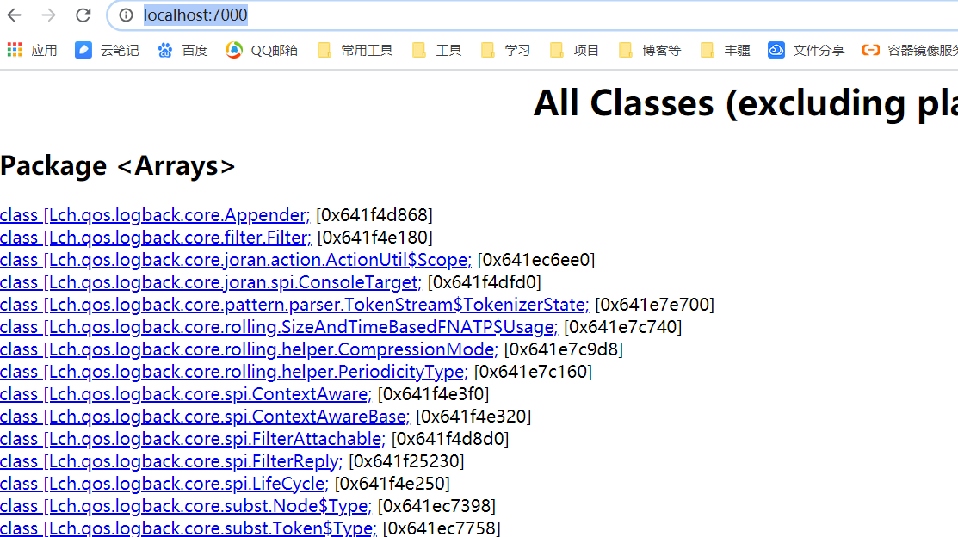Click the joran.spi.ConsoleTarget class link
958x537 pixels.
(175, 281)
